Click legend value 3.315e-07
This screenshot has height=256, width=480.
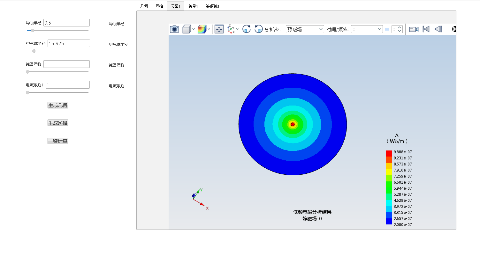coord(403,213)
